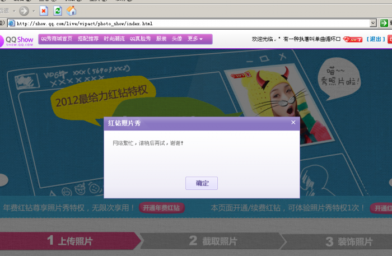392x256 pixels.
Task: Open 搭配推荐 nav item
Action: click(x=88, y=39)
